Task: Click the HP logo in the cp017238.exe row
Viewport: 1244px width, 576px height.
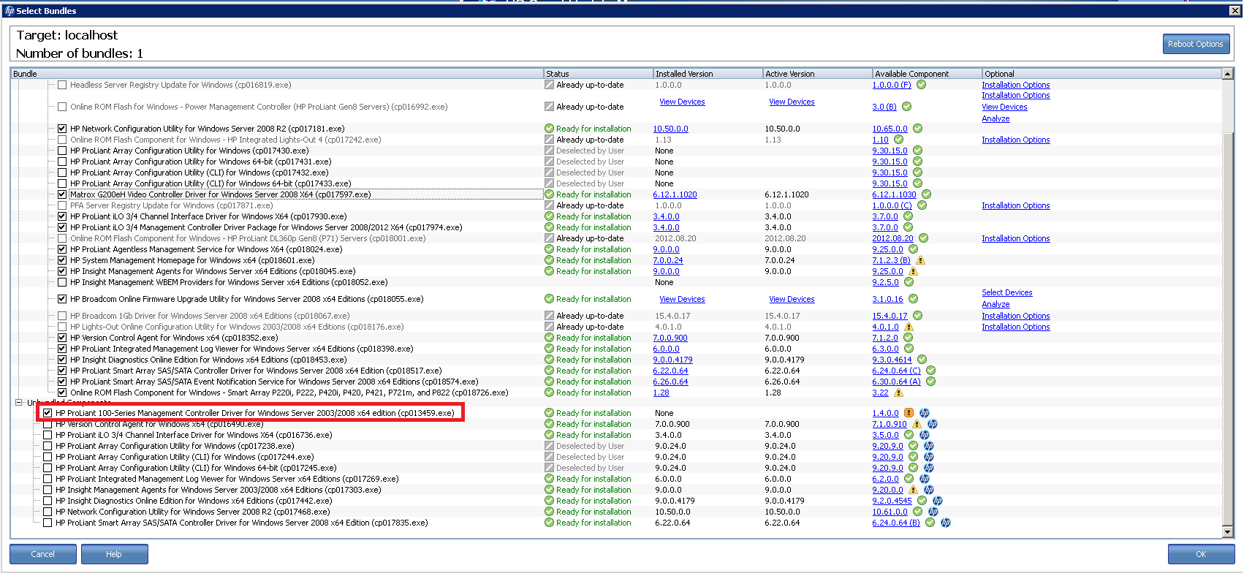Action: click(928, 446)
